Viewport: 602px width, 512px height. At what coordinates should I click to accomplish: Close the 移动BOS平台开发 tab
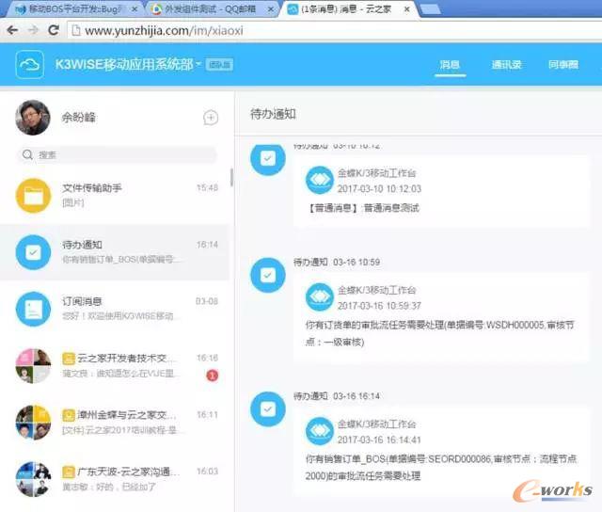click(135, 9)
